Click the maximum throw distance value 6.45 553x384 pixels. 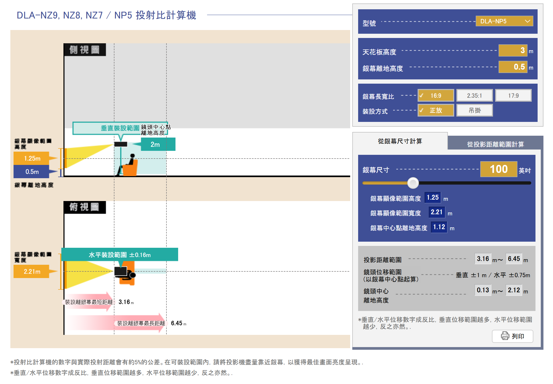tap(514, 259)
